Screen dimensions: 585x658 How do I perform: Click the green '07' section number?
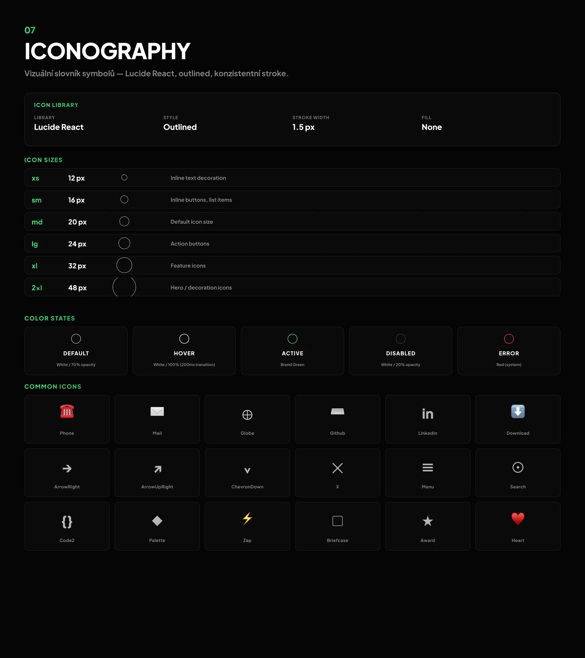click(30, 30)
